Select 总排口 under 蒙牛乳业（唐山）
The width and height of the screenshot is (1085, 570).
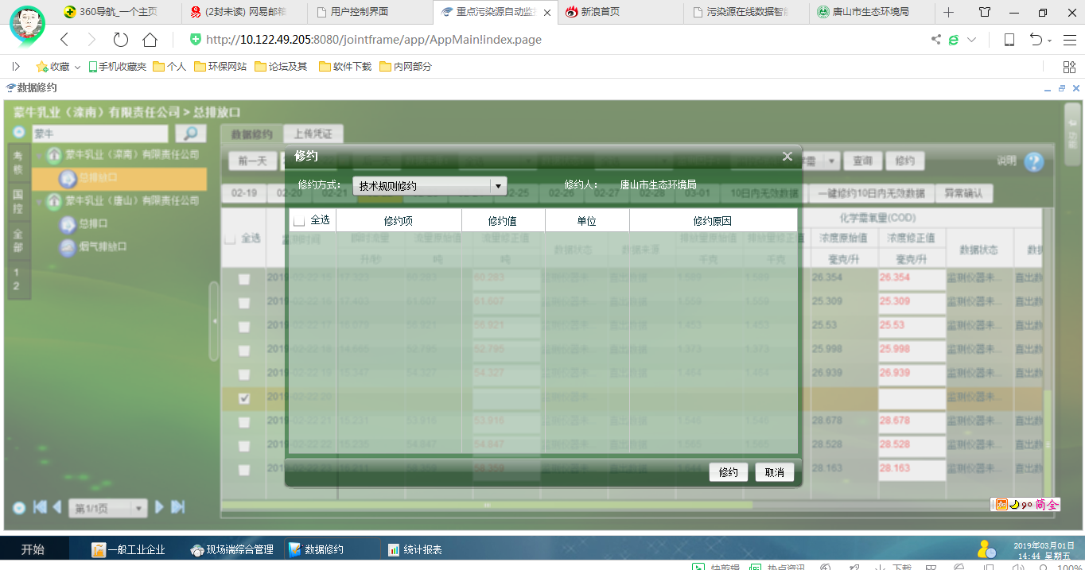click(93, 224)
